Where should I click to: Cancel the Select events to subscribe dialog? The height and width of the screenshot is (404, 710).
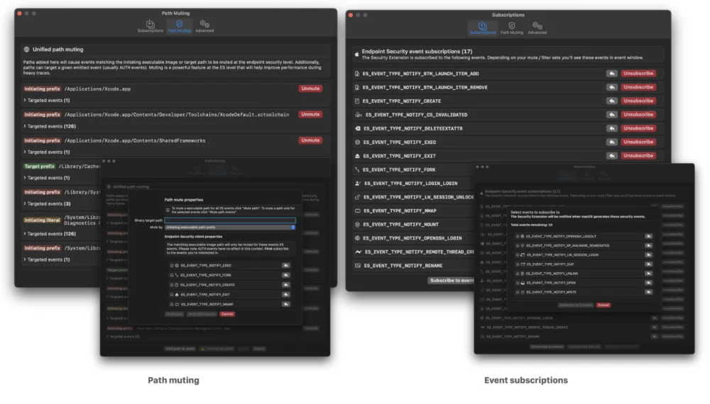603,305
